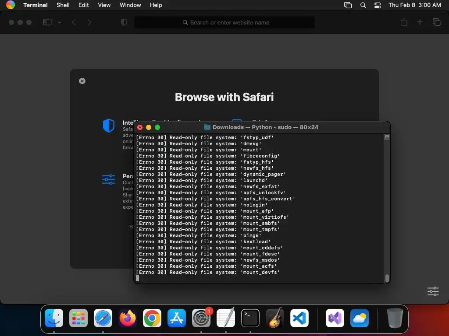The width and height of the screenshot is (449, 336).
Task: Click the blue shield privacy icon
Action: click(109, 126)
